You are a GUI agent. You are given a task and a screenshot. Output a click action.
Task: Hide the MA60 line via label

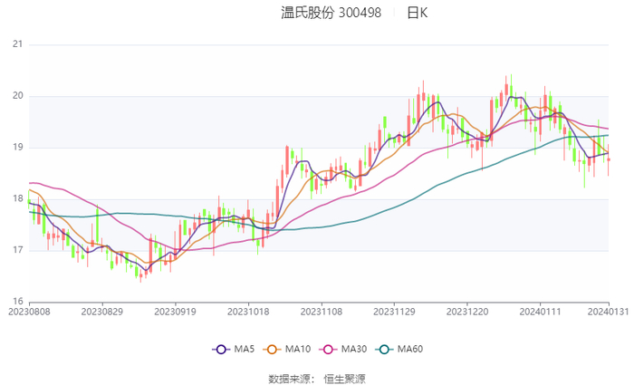(410, 349)
